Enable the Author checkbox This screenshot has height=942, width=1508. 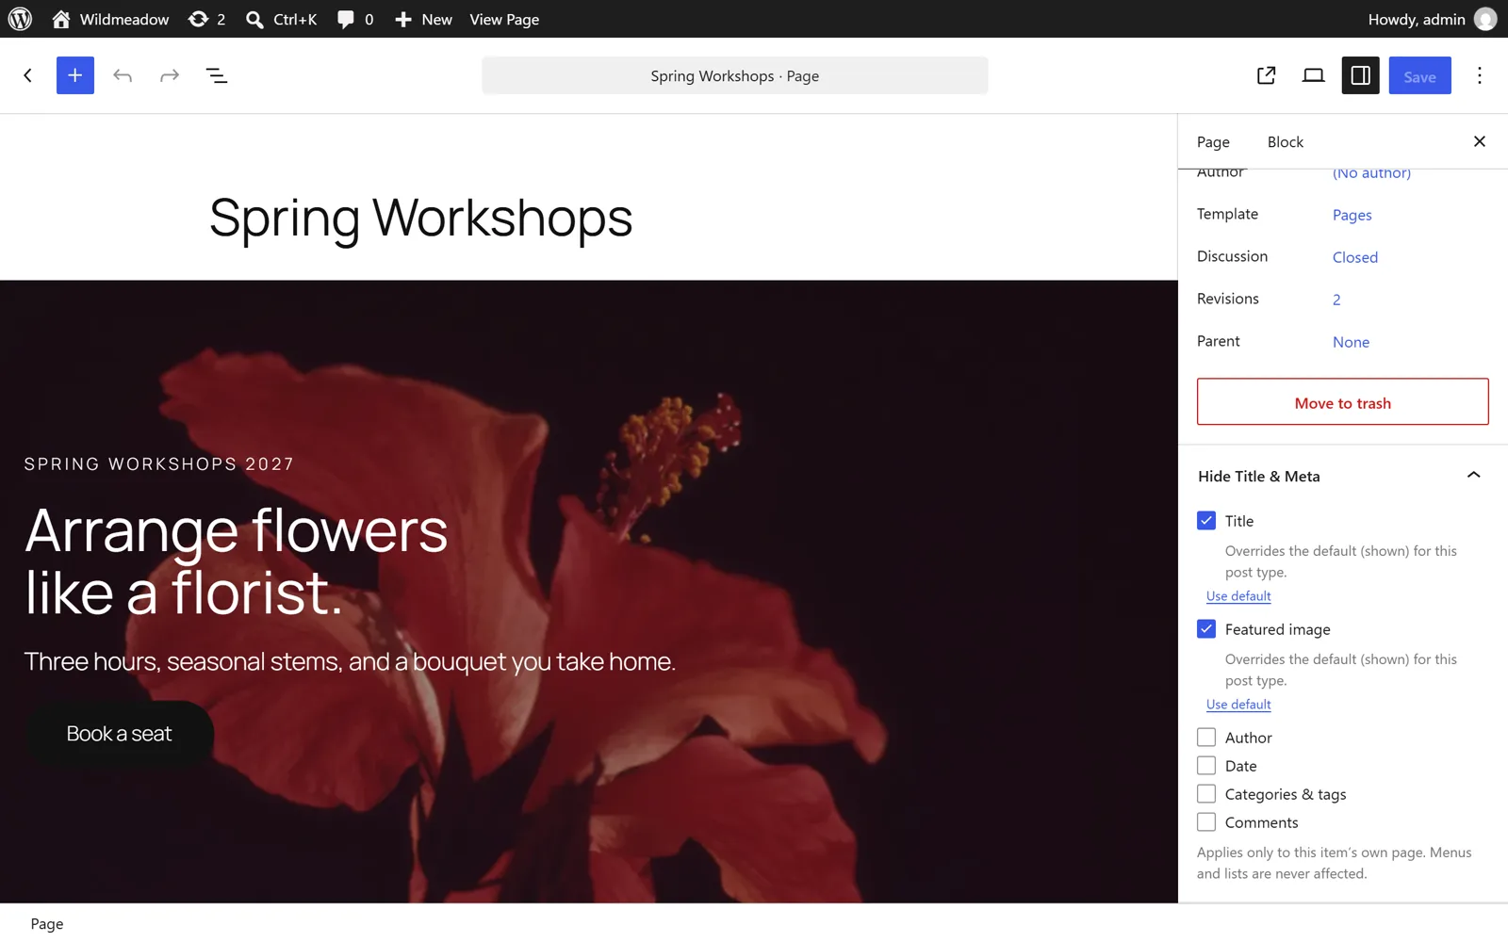click(x=1206, y=738)
